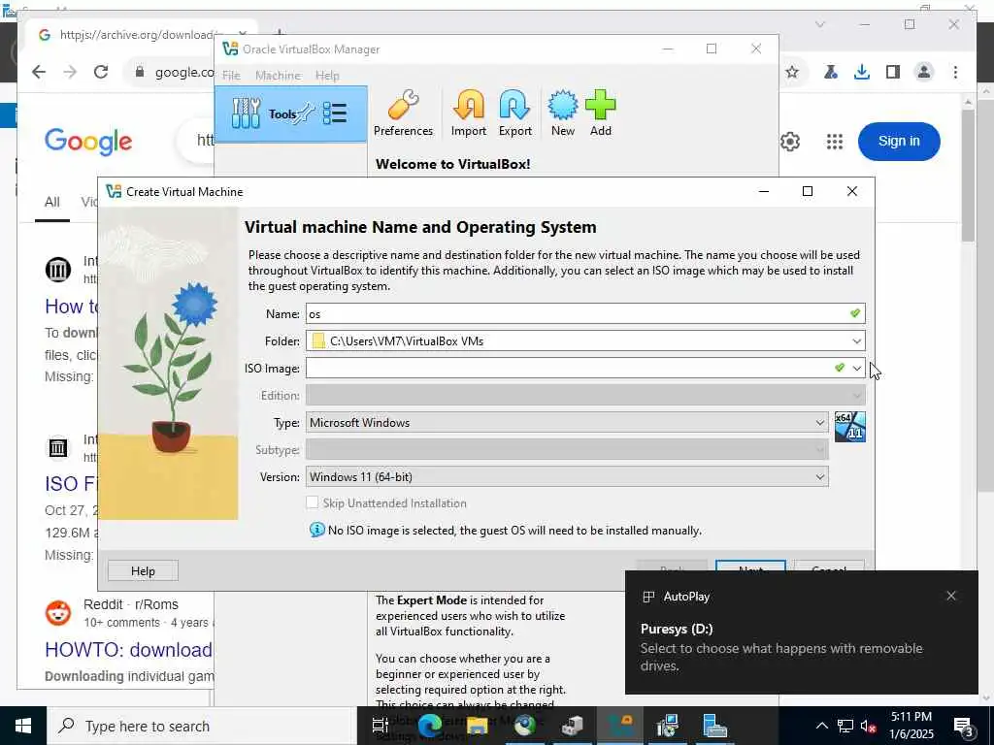Open Microsoft Edge from taskbar
Image resolution: width=994 pixels, height=745 pixels.
click(x=430, y=726)
